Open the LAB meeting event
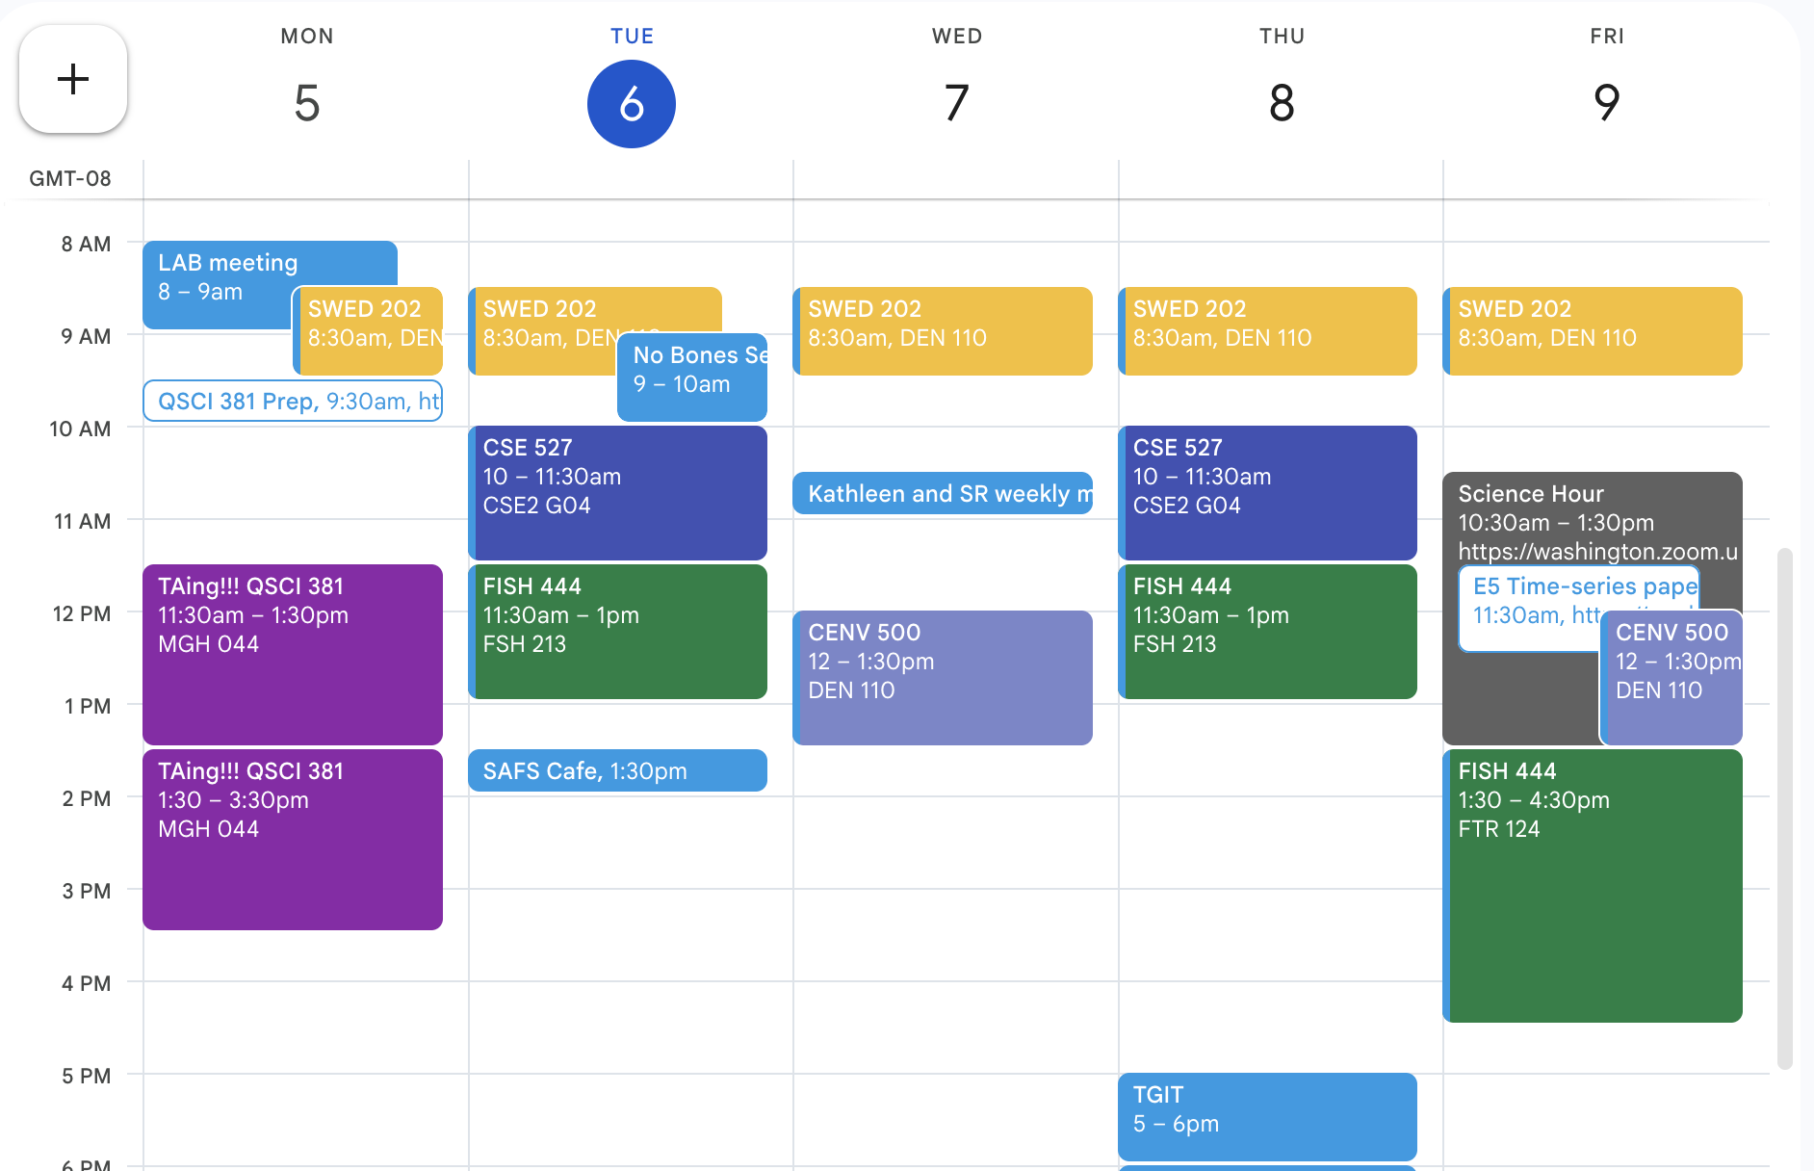Screen dimensions: 1814x1171 point(221,276)
